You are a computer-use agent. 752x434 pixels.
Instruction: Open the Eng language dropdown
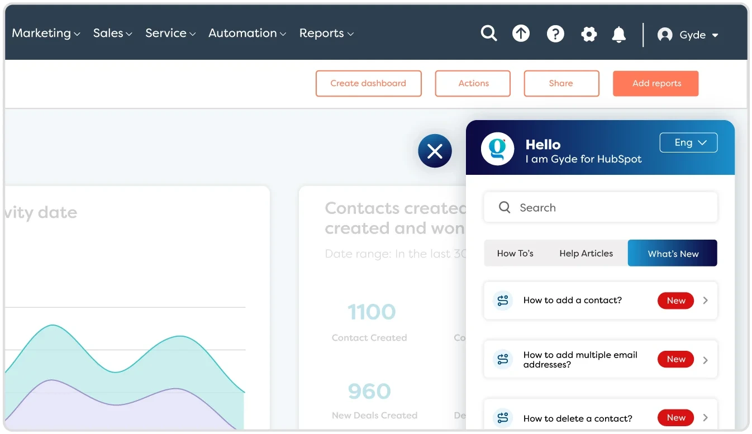(x=688, y=142)
